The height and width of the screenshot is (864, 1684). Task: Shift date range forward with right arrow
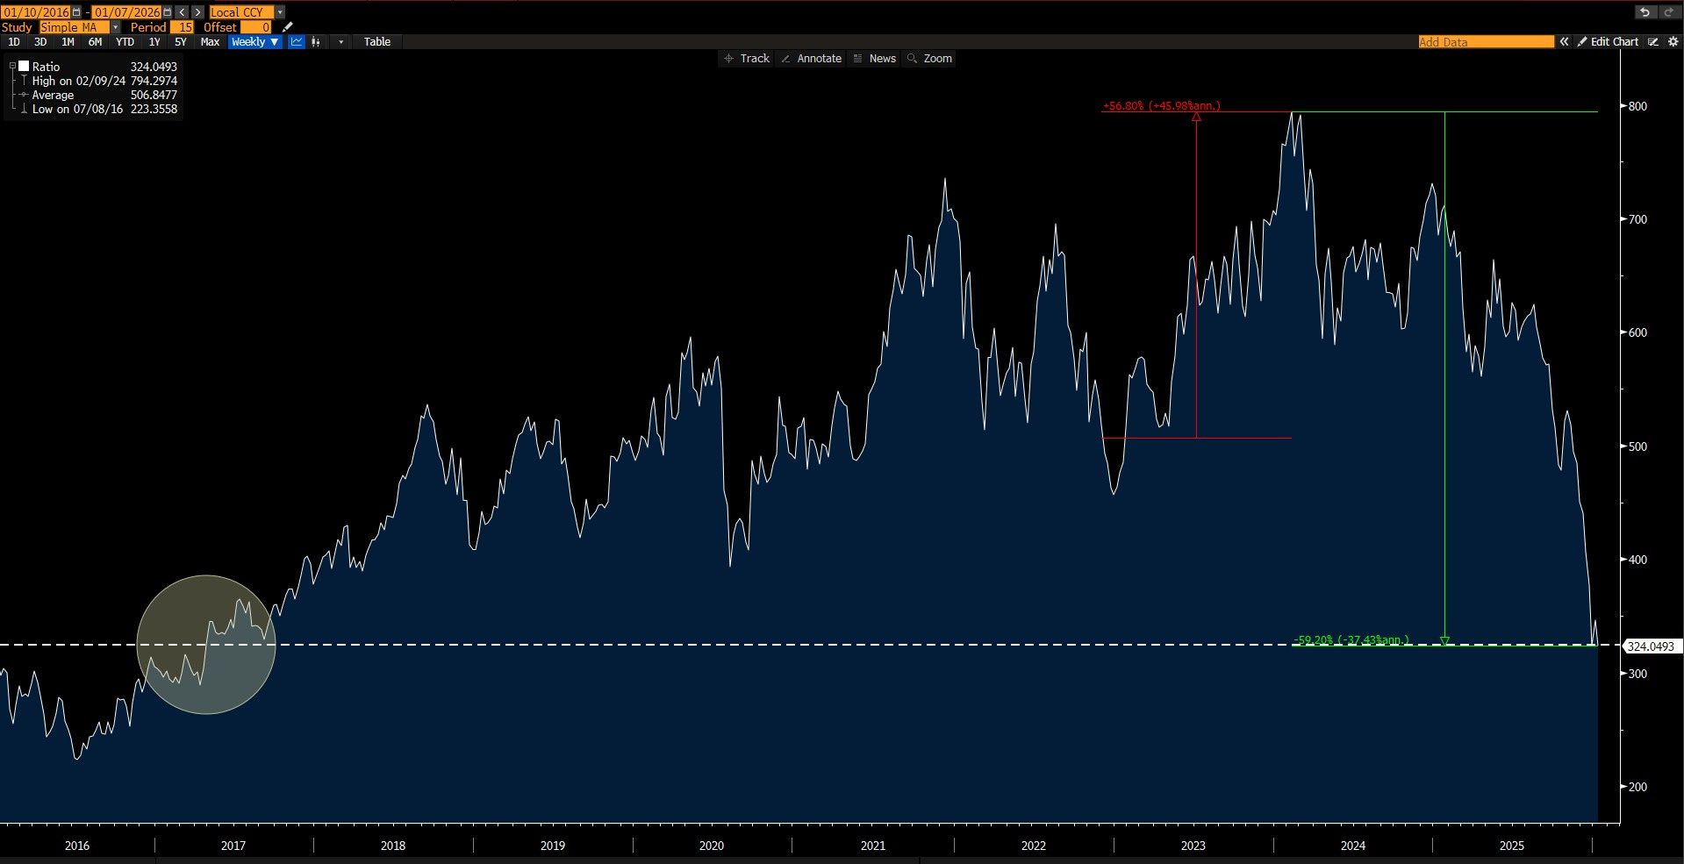[x=197, y=12]
